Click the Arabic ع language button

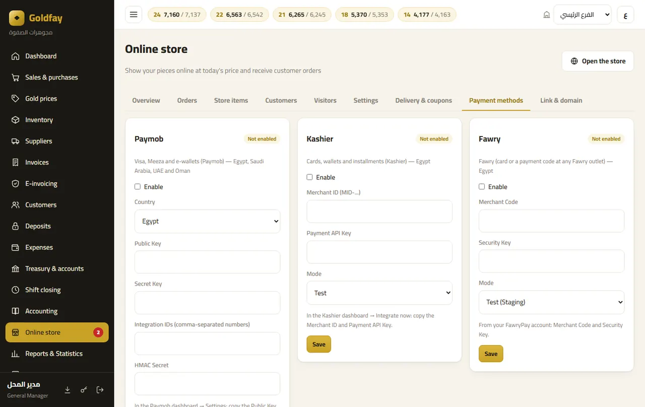point(625,15)
